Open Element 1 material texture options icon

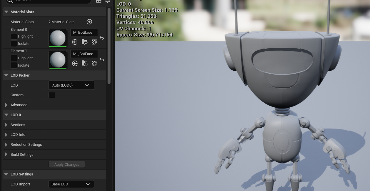[x=94, y=63]
